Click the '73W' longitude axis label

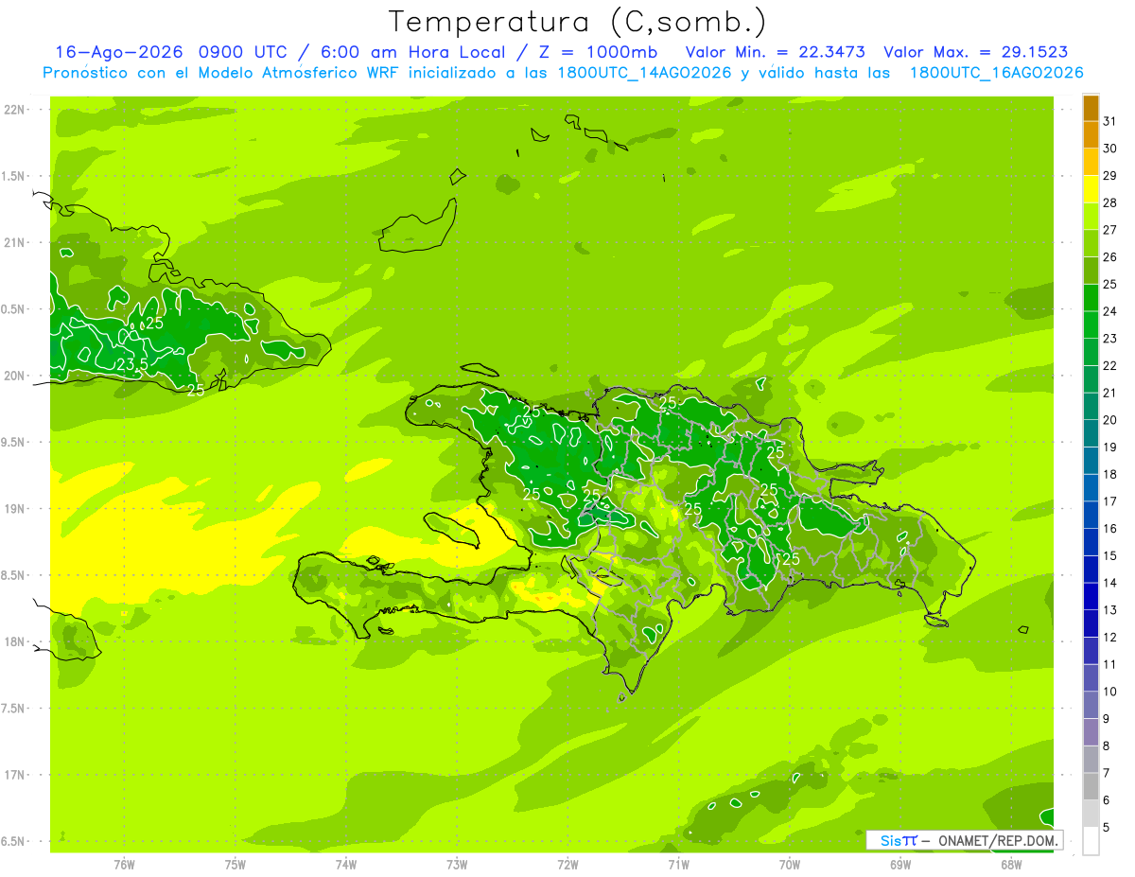(x=457, y=865)
